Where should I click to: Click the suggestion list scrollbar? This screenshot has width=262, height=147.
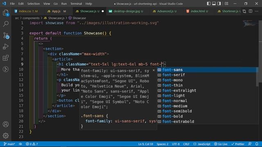[257, 77]
